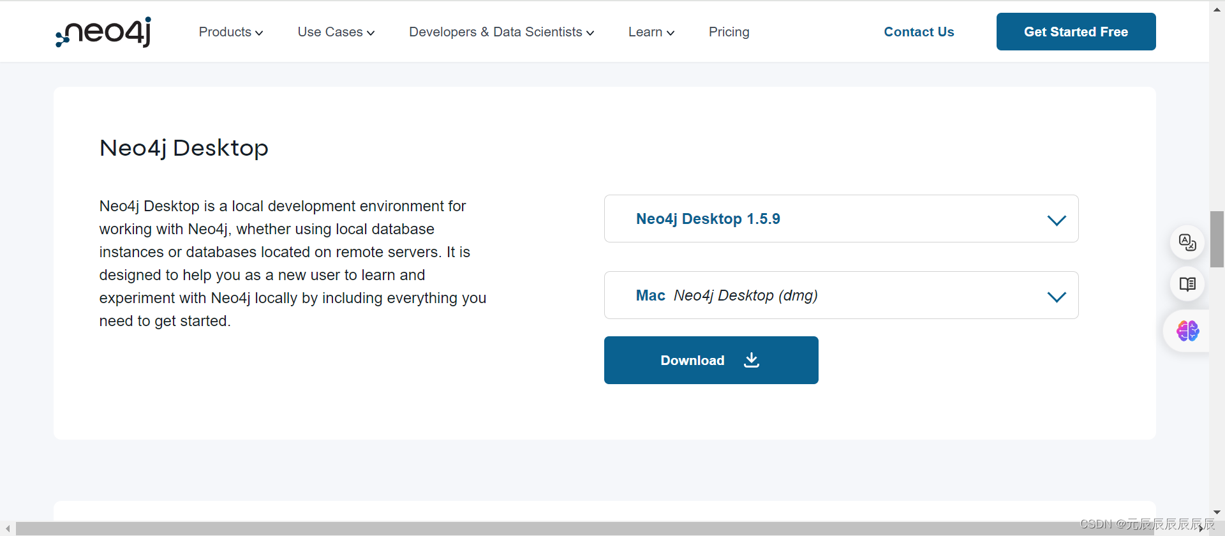
Task: Click the left arrow of horizontal scrollbar
Action: coord(7,529)
